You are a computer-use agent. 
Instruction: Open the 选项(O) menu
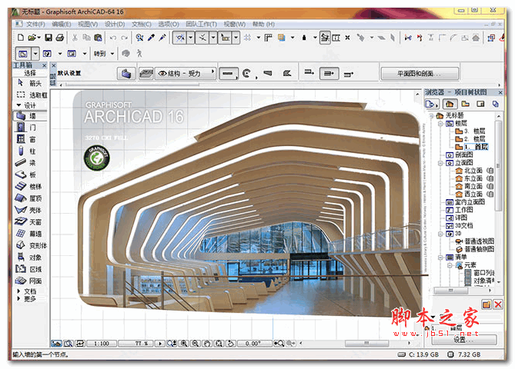(169, 25)
